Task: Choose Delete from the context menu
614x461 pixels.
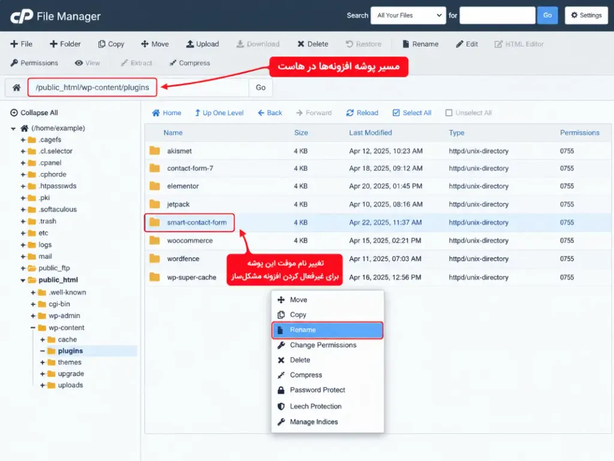Action: click(x=328, y=360)
